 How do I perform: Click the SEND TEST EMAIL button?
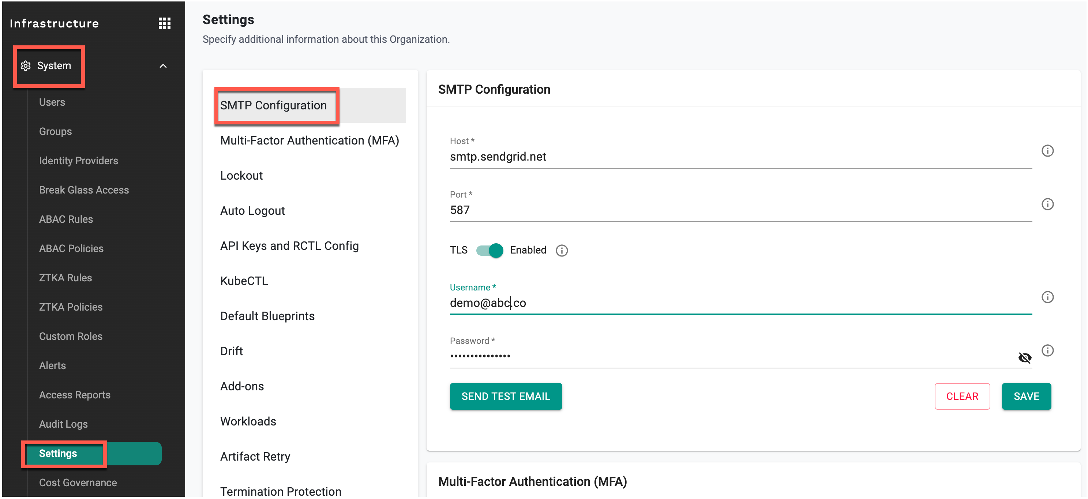click(506, 396)
